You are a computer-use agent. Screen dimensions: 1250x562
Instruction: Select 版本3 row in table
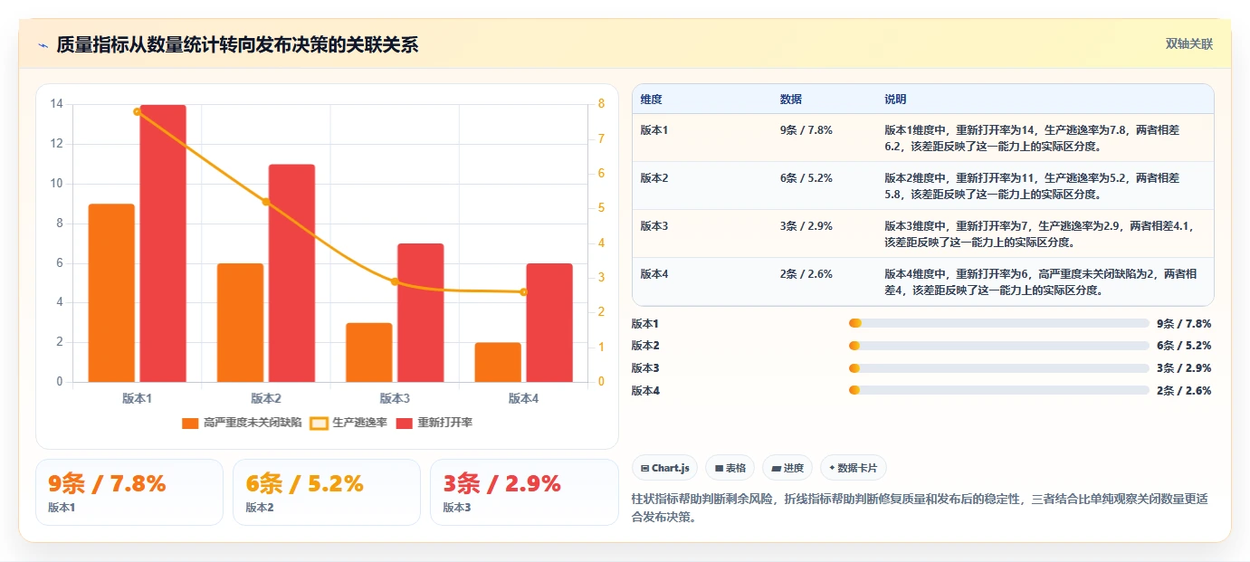(922, 233)
